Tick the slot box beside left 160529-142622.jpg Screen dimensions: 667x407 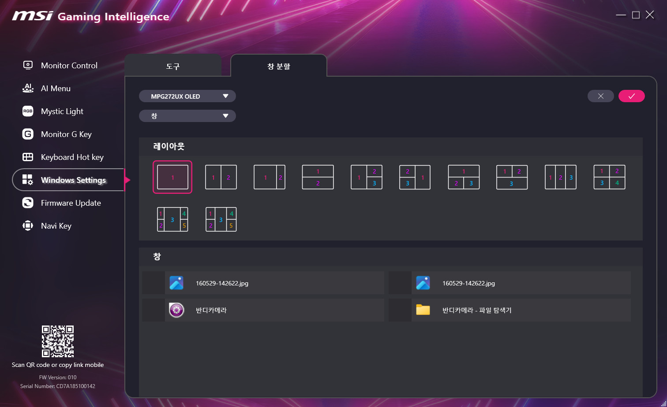(154, 283)
